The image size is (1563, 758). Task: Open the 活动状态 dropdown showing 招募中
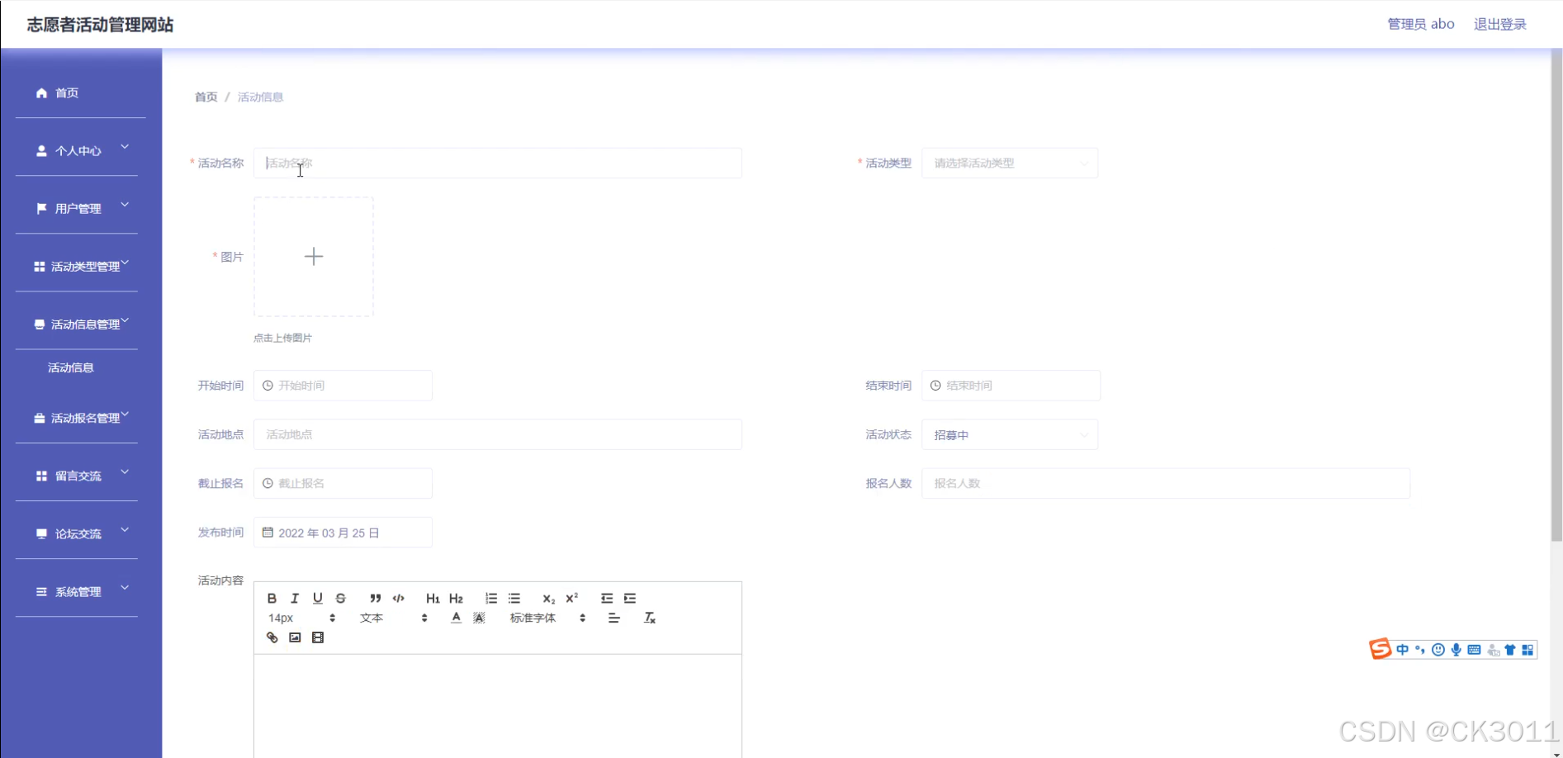click(x=1010, y=435)
